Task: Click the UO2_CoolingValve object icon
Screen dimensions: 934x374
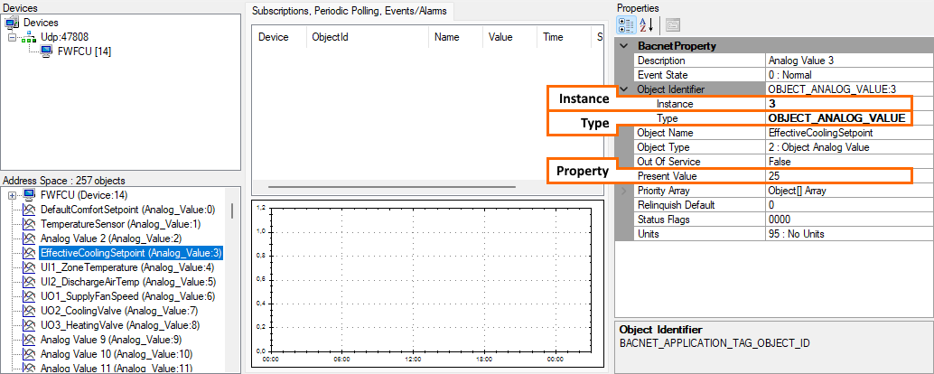Action: pos(30,311)
